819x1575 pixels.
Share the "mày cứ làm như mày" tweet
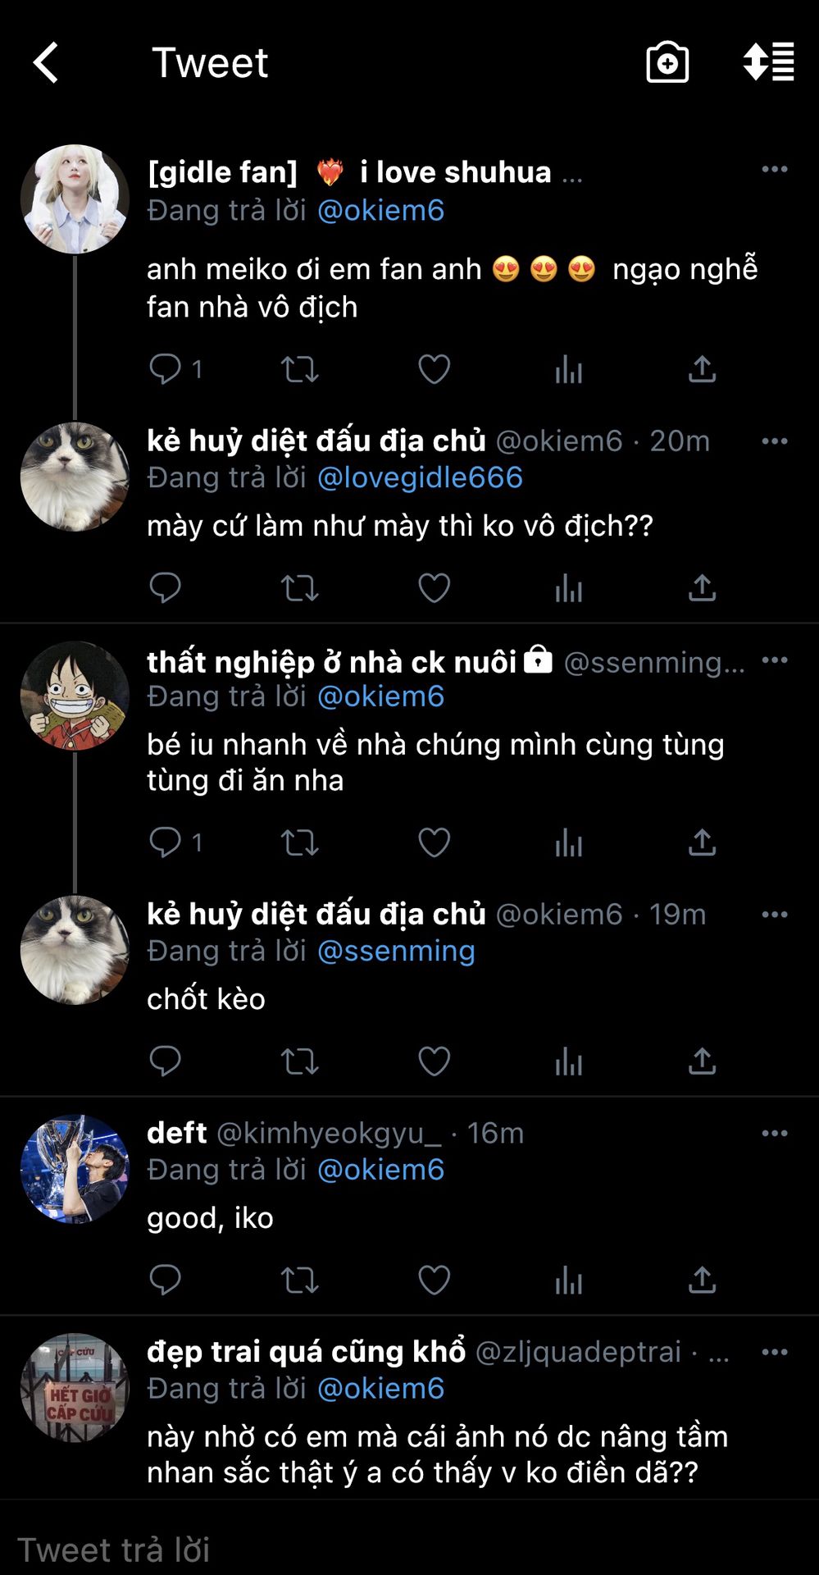(702, 588)
